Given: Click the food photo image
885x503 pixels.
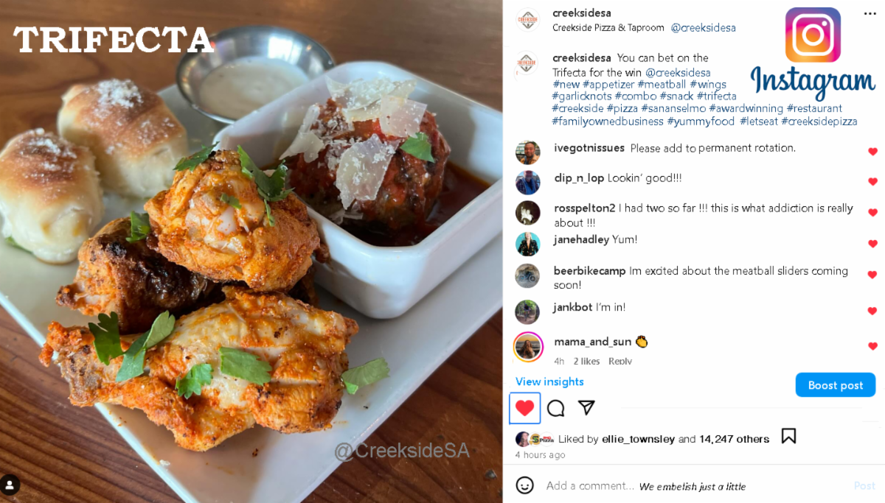Looking at the screenshot, I should tap(251, 251).
